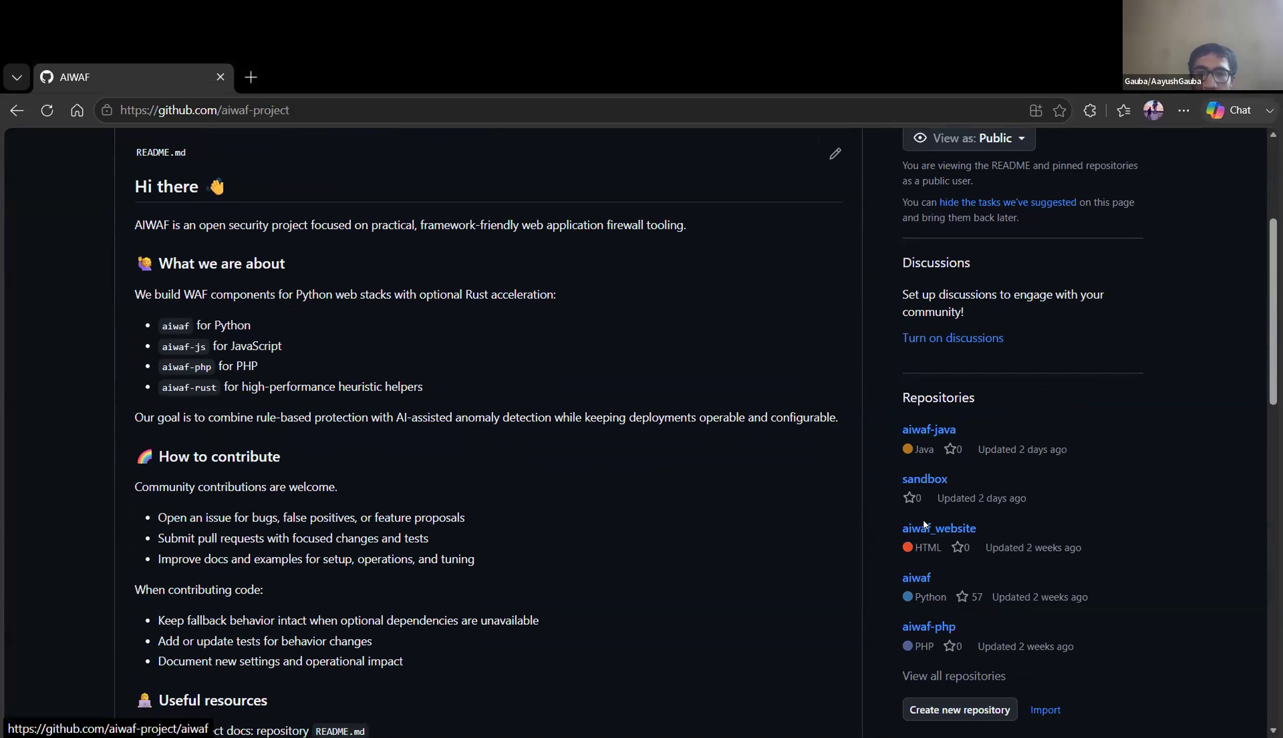Open the browser profile avatar
The height and width of the screenshot is (738, 1283).
click(x=1153, y=111)
